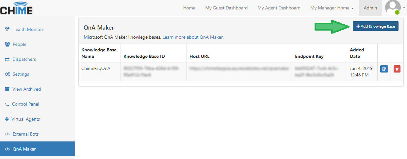The height and width of the screenshot is (159, 407).
Task: Click the blurred Endpoint Key value
Action: click(x=316, y=72)
